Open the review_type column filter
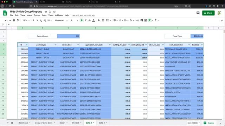The height and width of the screenshot is (126, 225). pos(78,45)
